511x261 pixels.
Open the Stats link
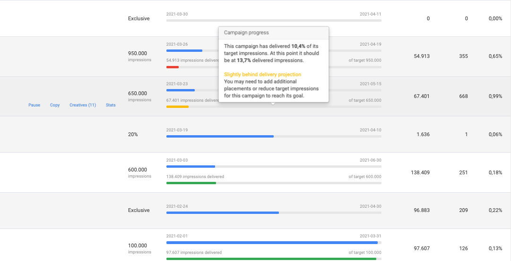(x=111, y=105)
